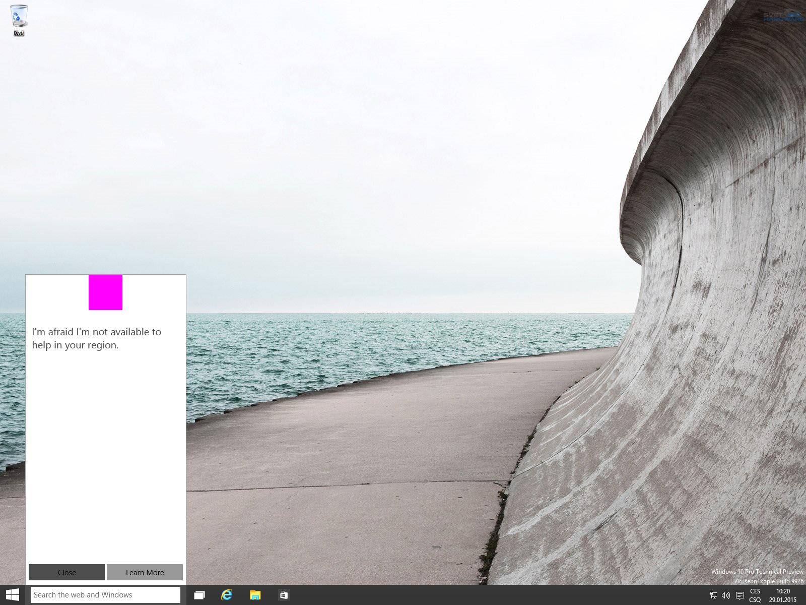Open Task View next to search box
This screenshot has width=806, height=605.
pyautogui.click(x=199, y=595)
